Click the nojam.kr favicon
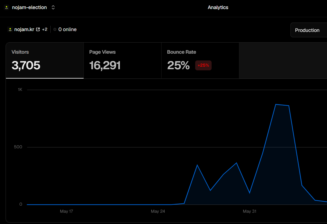The height and width of the screenshot is (224, 327). pos(10,30)
